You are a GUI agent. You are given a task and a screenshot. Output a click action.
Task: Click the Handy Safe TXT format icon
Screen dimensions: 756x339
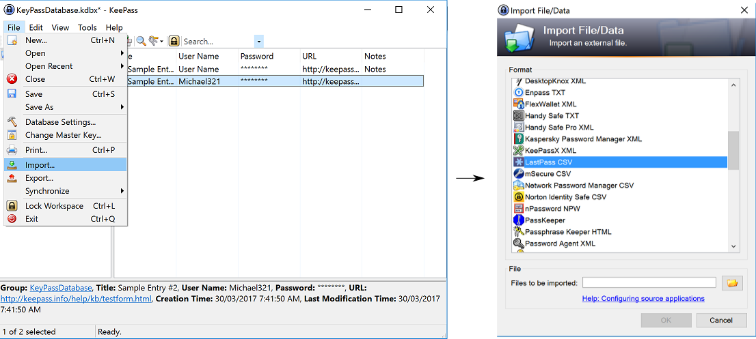coord(519,115)
